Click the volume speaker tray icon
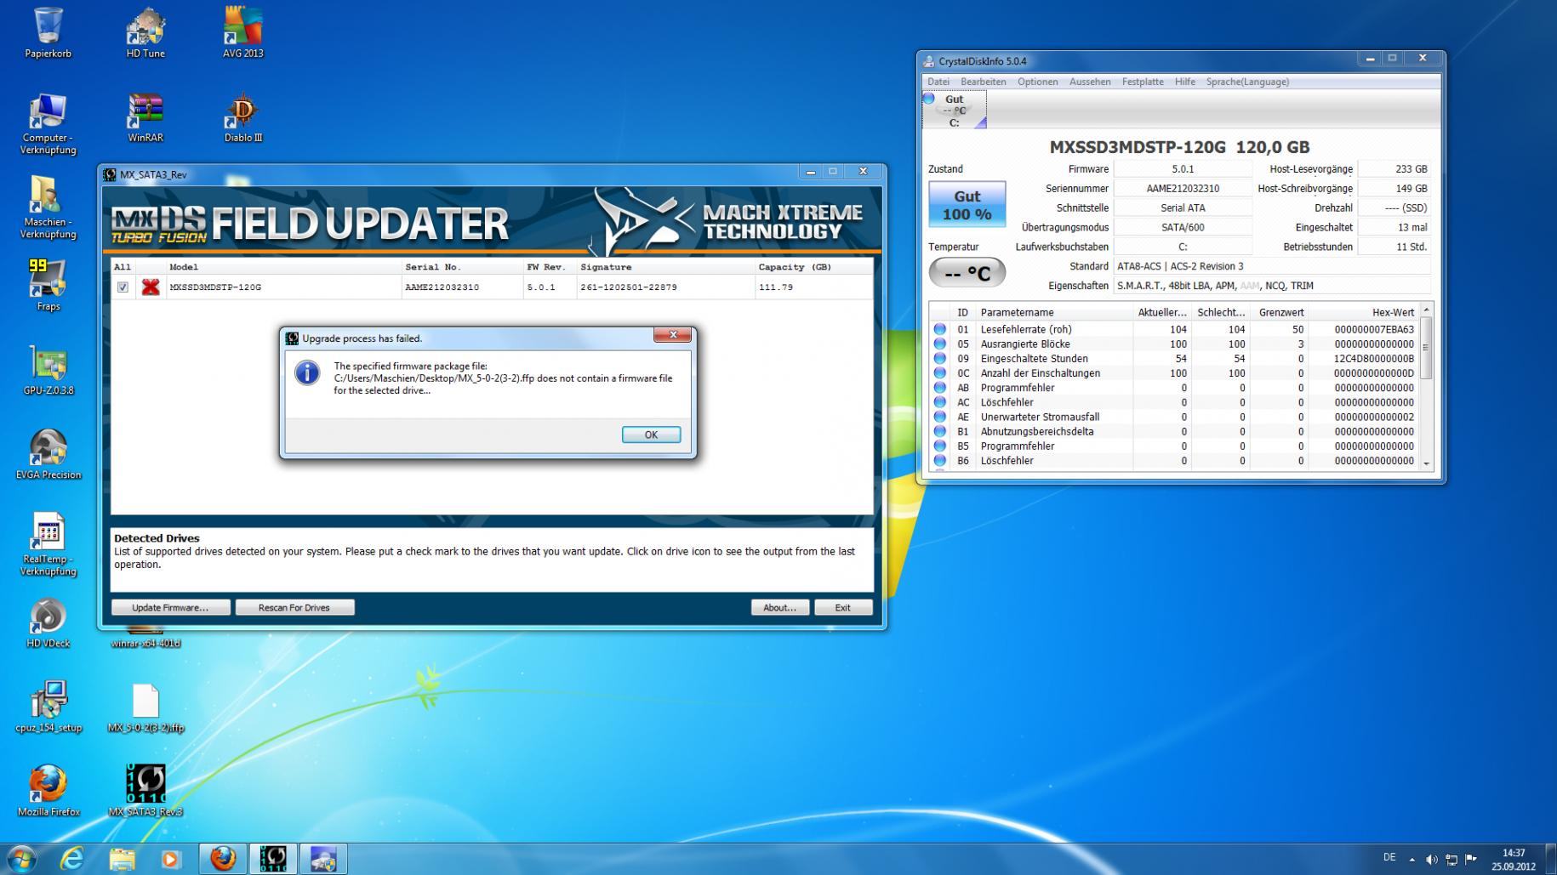Screen dimensions: 1557x875 [x=1432, y=860]
